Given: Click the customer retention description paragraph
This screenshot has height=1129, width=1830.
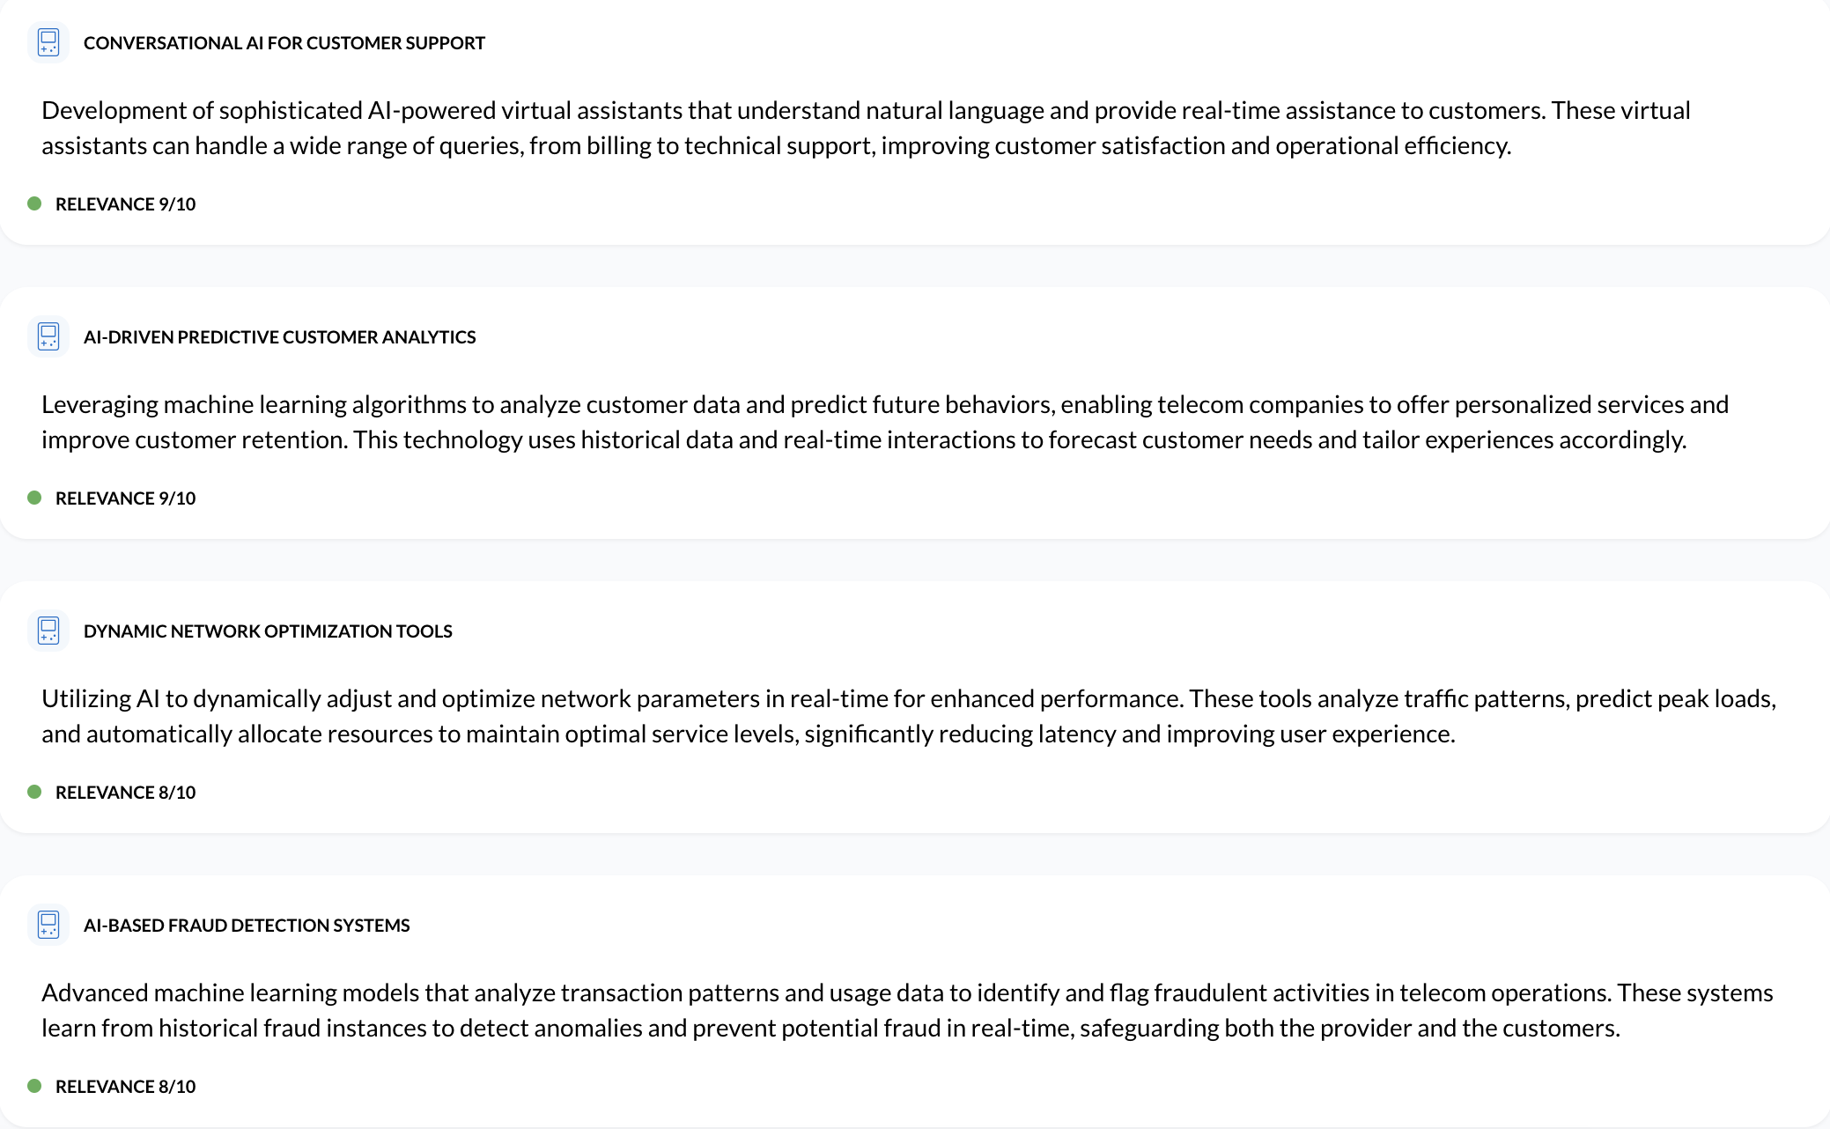Looking at the screenshot, I should pos(885,422).
